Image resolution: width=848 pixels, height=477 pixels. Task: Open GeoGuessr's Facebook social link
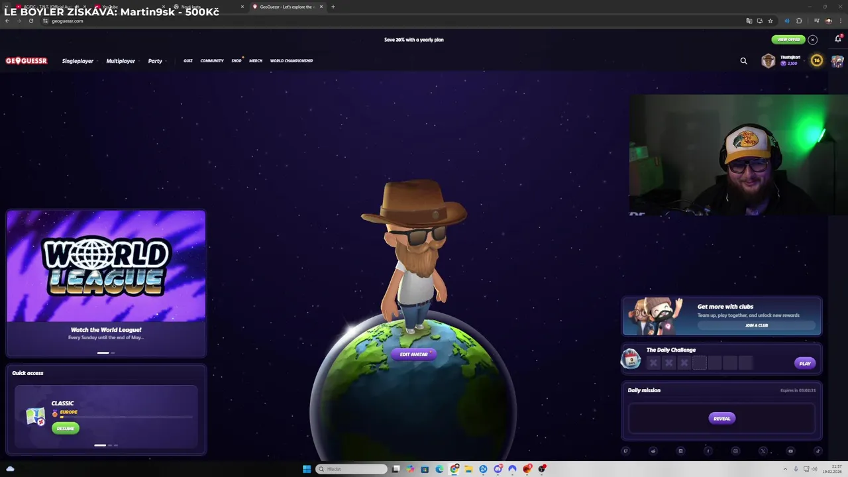point(708,451)
